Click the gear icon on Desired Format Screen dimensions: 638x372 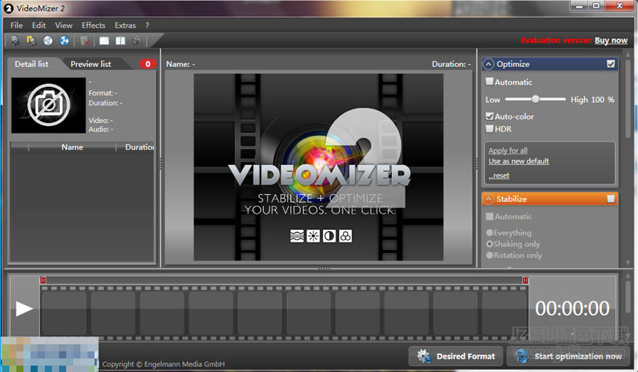point(424,356)
